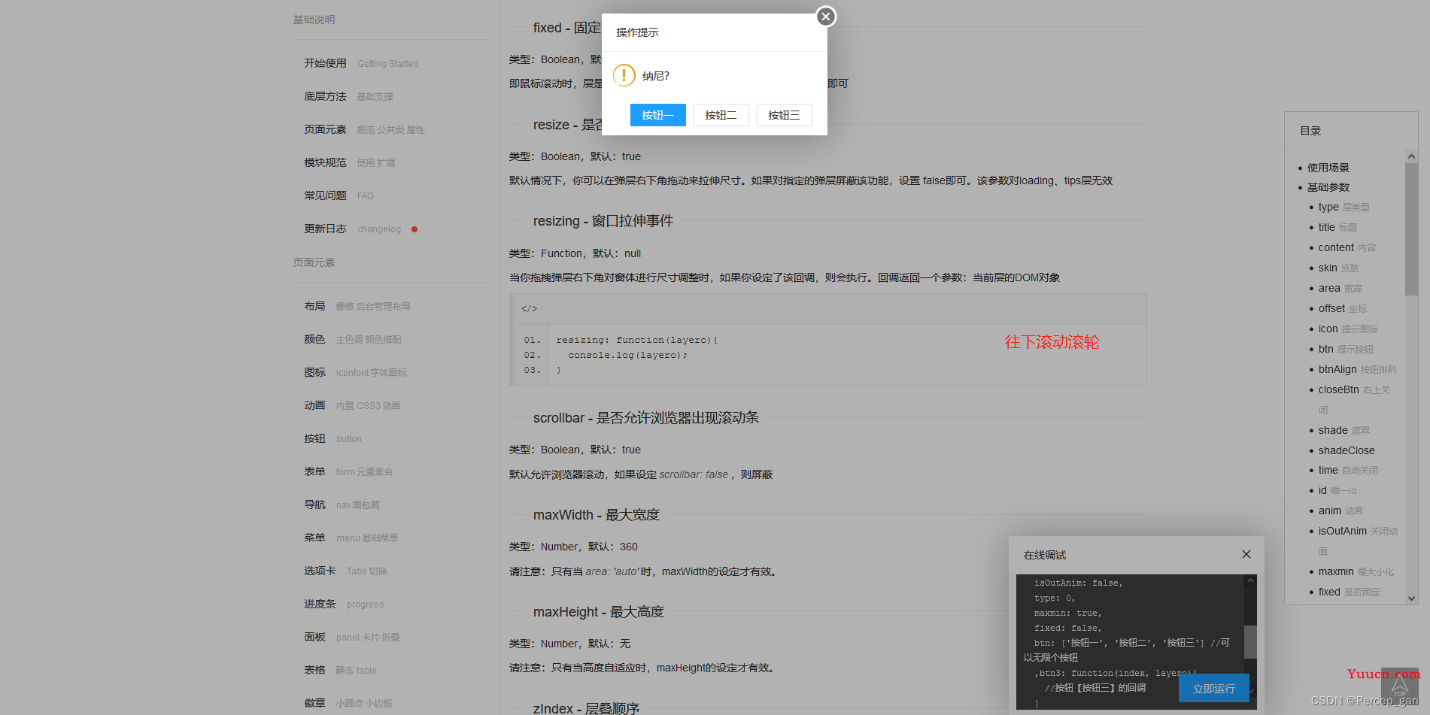Click the 立即运行 button

pos(1214,688)
